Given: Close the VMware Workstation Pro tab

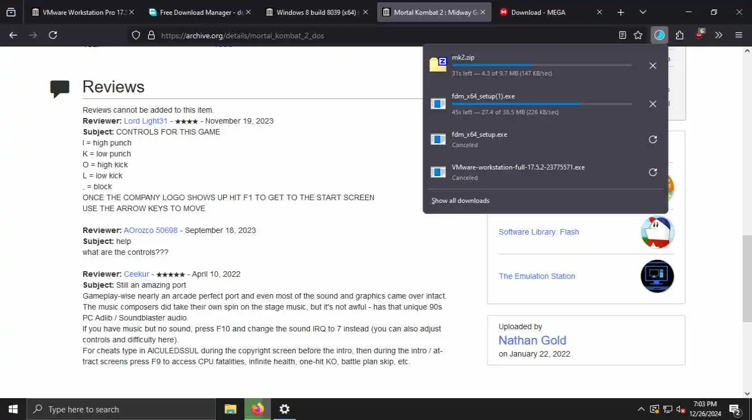Looking at the screenshot, I should click(131, 12).
